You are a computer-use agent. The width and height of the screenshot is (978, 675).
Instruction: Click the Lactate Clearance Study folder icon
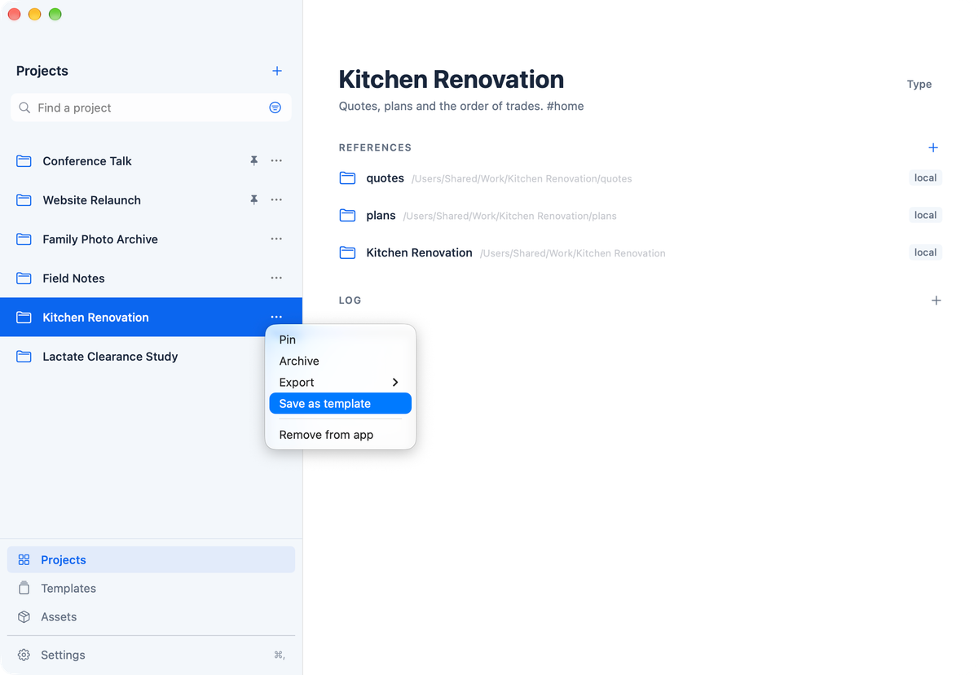pos(24,357)
